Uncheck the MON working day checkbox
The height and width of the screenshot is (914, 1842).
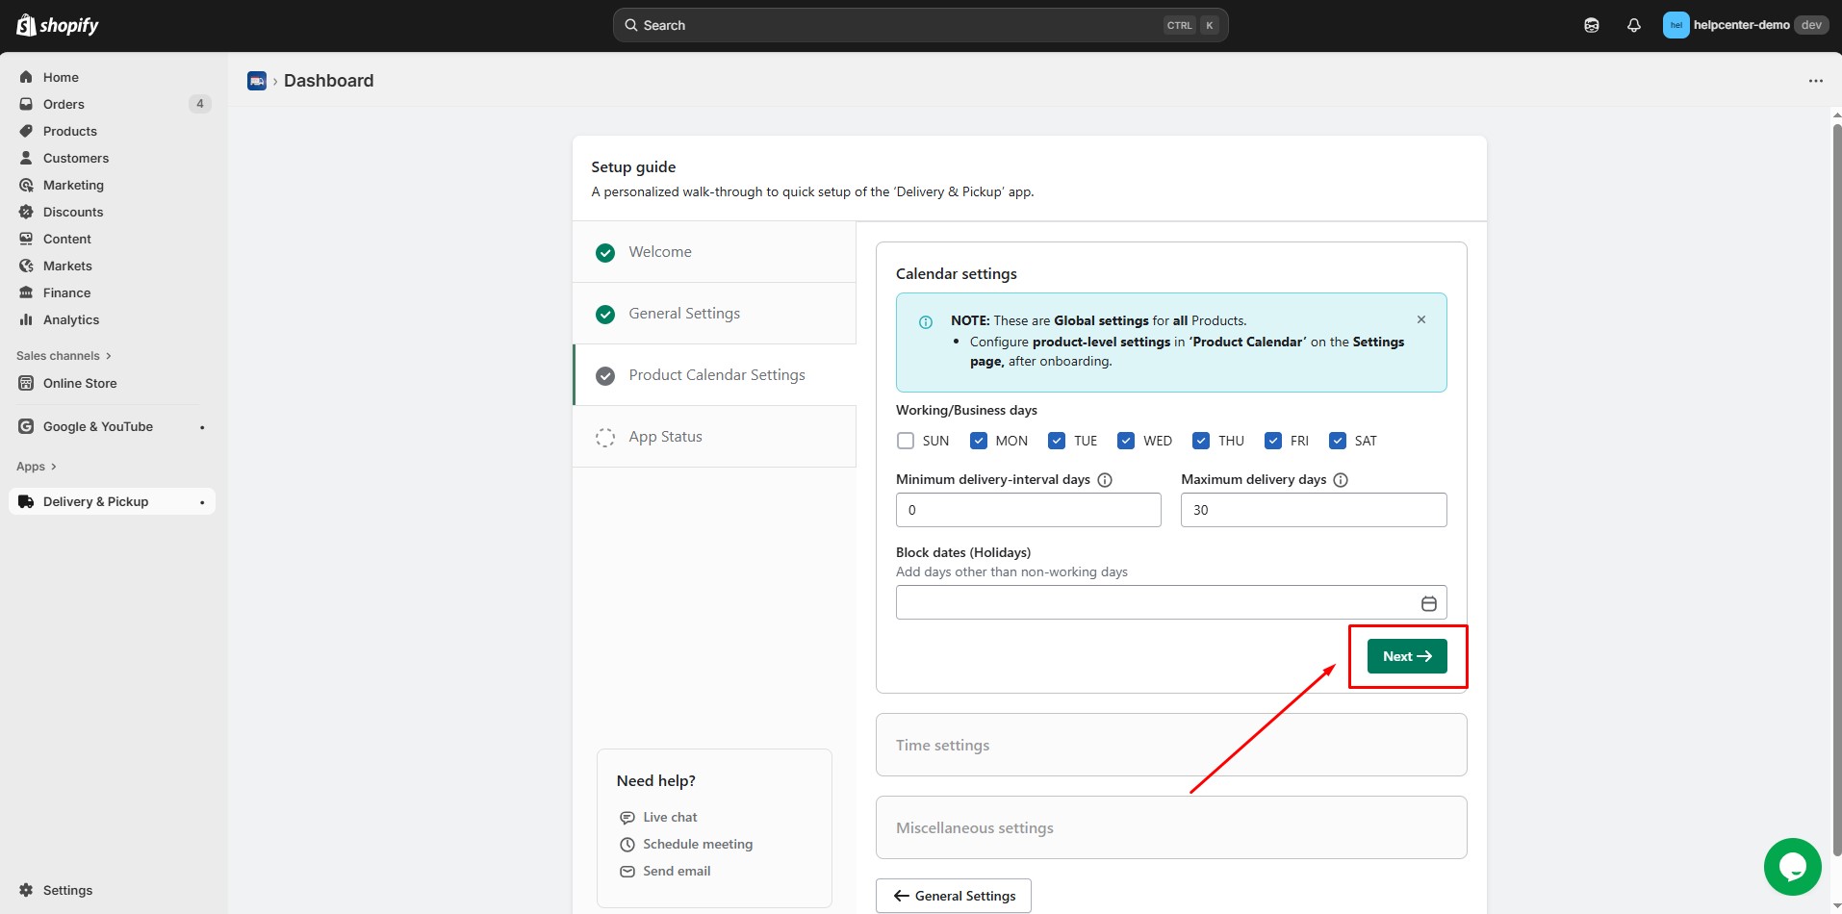(979, 441)
